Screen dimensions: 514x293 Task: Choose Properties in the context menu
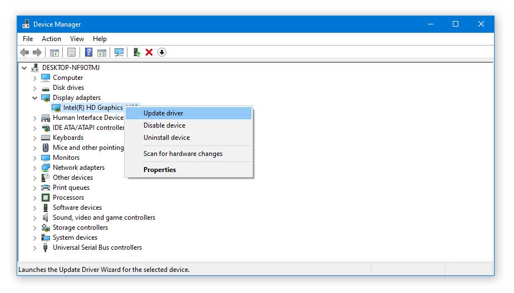click(189, 170)
